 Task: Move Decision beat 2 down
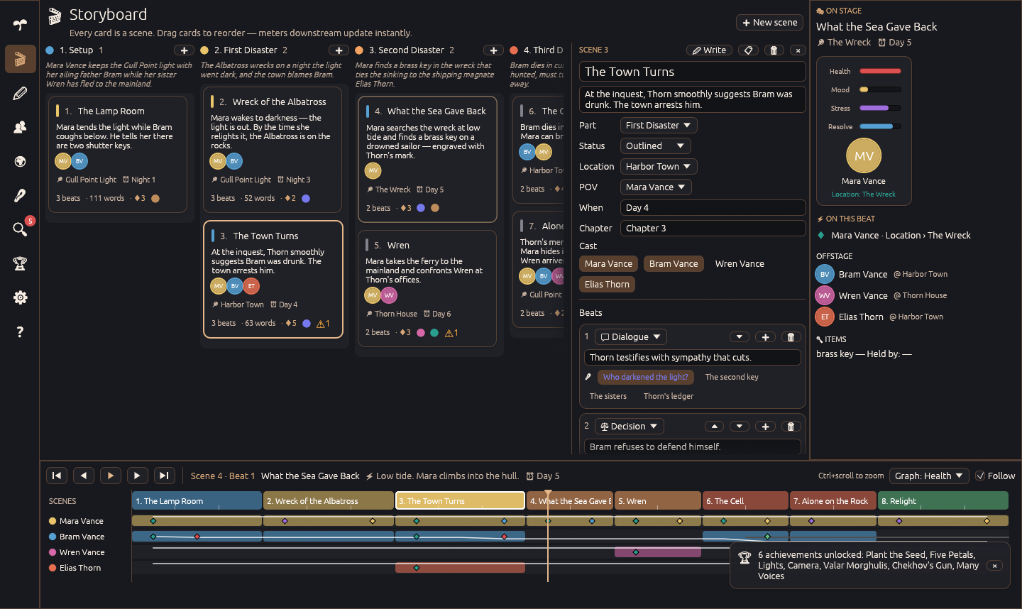coord(740,427)
